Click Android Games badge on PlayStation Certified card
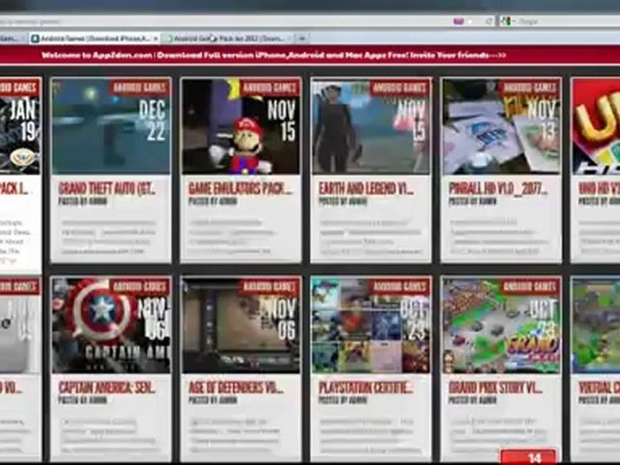 [x=400, y=286]
